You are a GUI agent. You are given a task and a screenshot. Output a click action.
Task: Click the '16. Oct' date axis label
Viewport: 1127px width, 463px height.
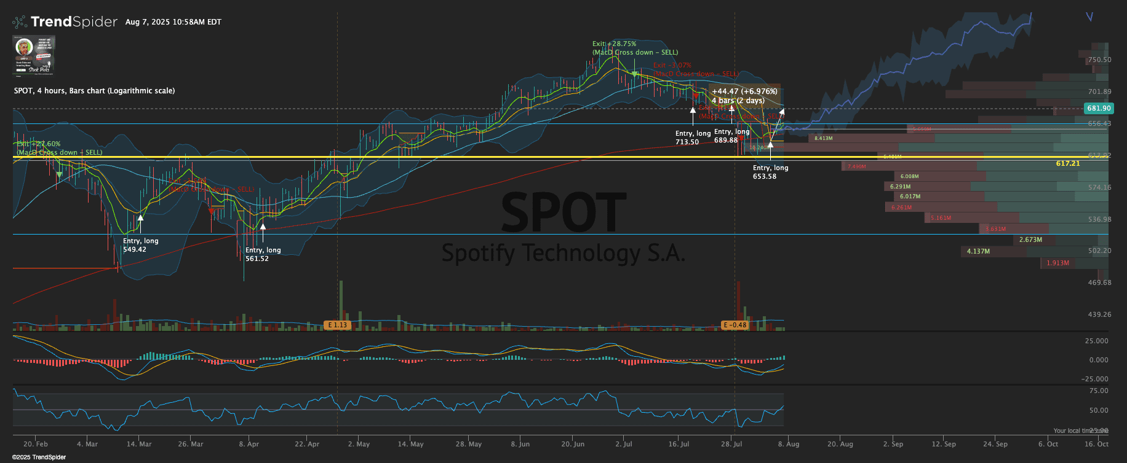pyautogui.click(x=1096, y=444)
